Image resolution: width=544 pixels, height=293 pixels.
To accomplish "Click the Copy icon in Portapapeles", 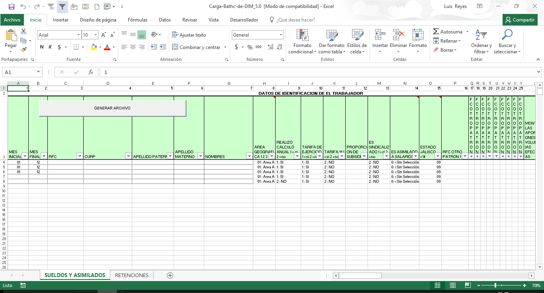I will click(x=23, y=41).
